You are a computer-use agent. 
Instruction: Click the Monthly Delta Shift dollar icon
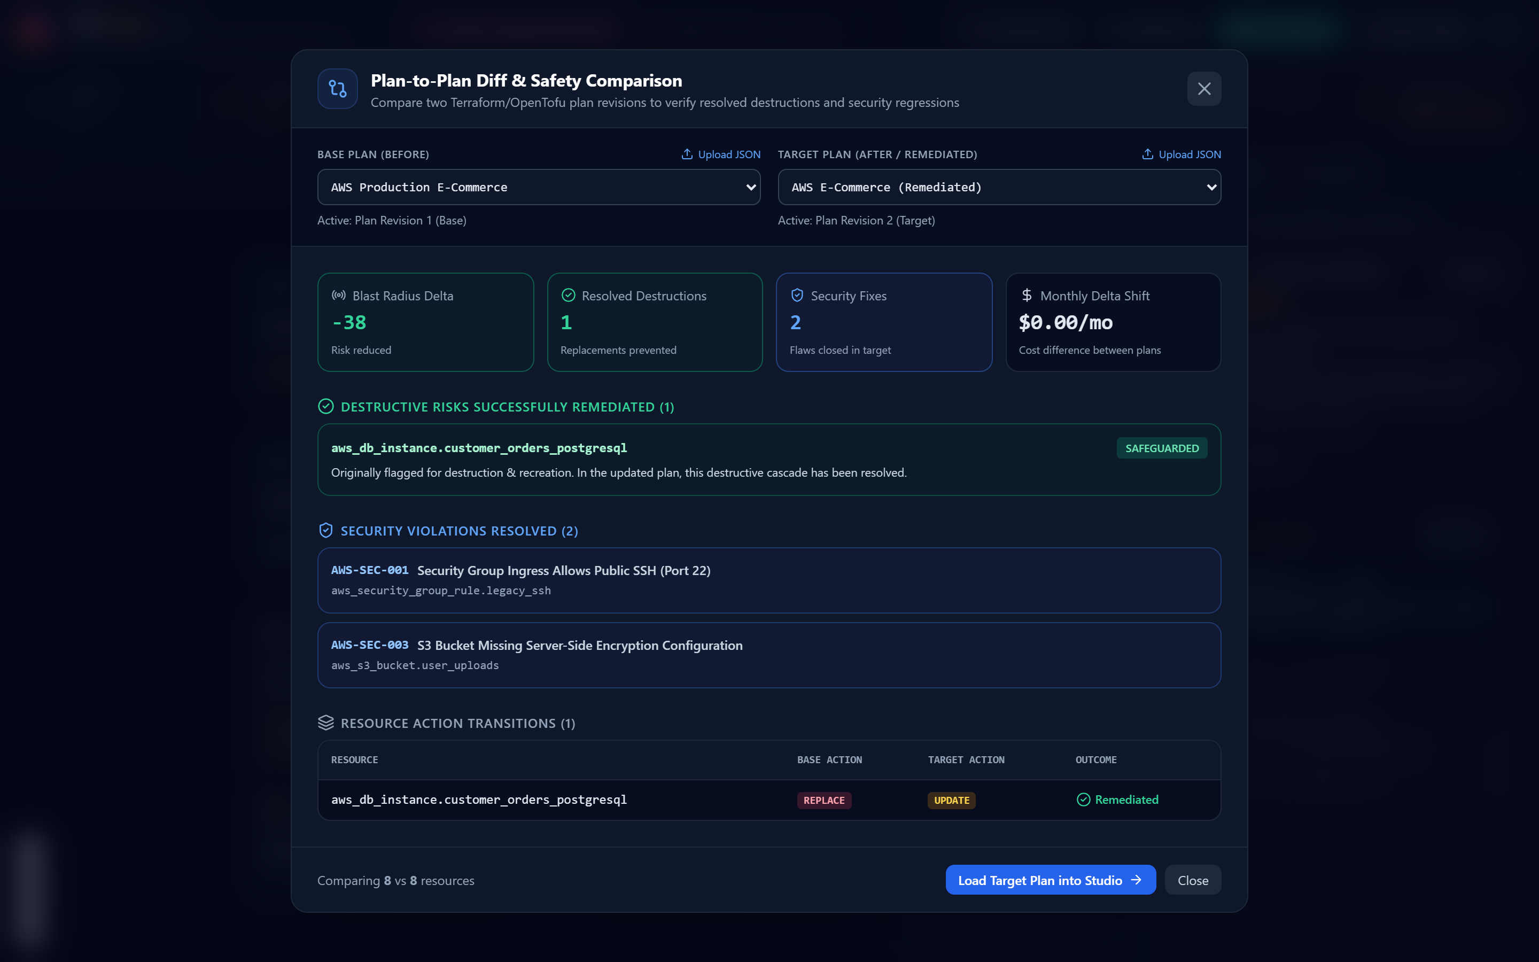point(1027,295)
